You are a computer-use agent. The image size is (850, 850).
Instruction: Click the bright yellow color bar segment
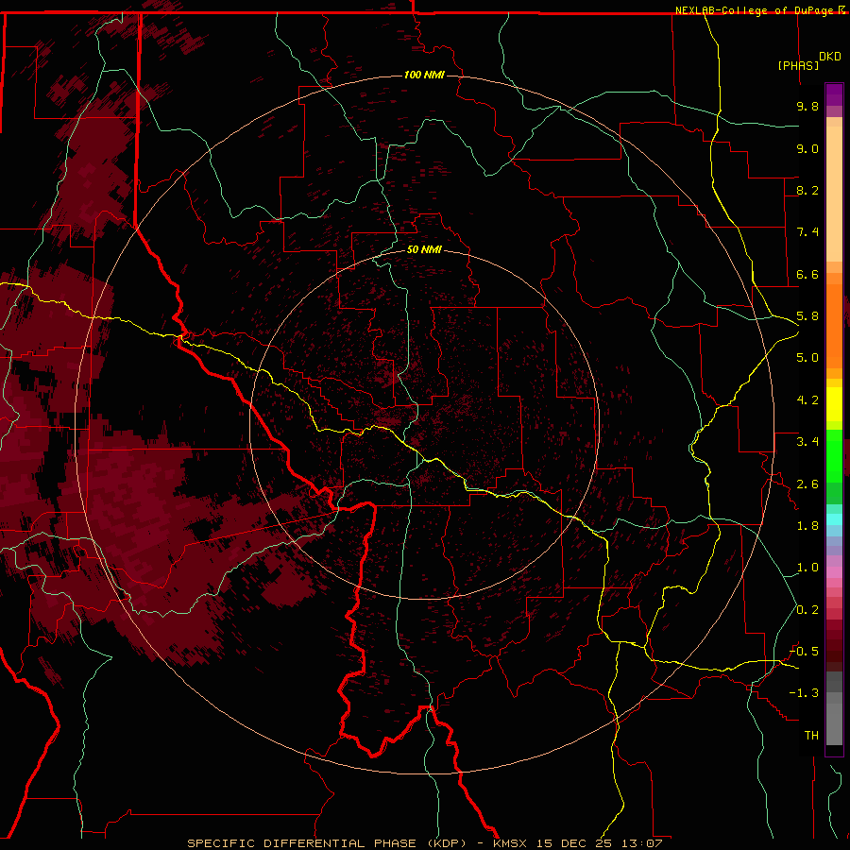pos(834,404)
